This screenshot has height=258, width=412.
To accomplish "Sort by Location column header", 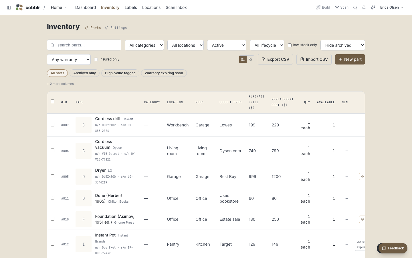I will point(175,102).
